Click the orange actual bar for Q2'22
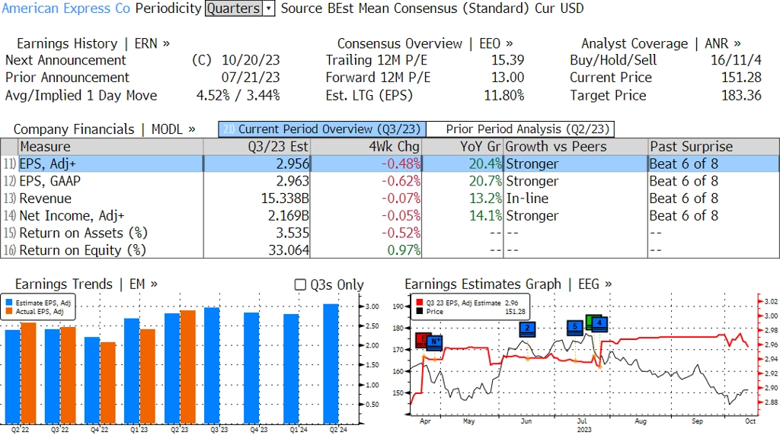 28,373
